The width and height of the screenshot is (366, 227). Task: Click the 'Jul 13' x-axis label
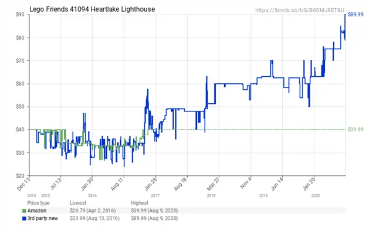[x=56, y=184]
